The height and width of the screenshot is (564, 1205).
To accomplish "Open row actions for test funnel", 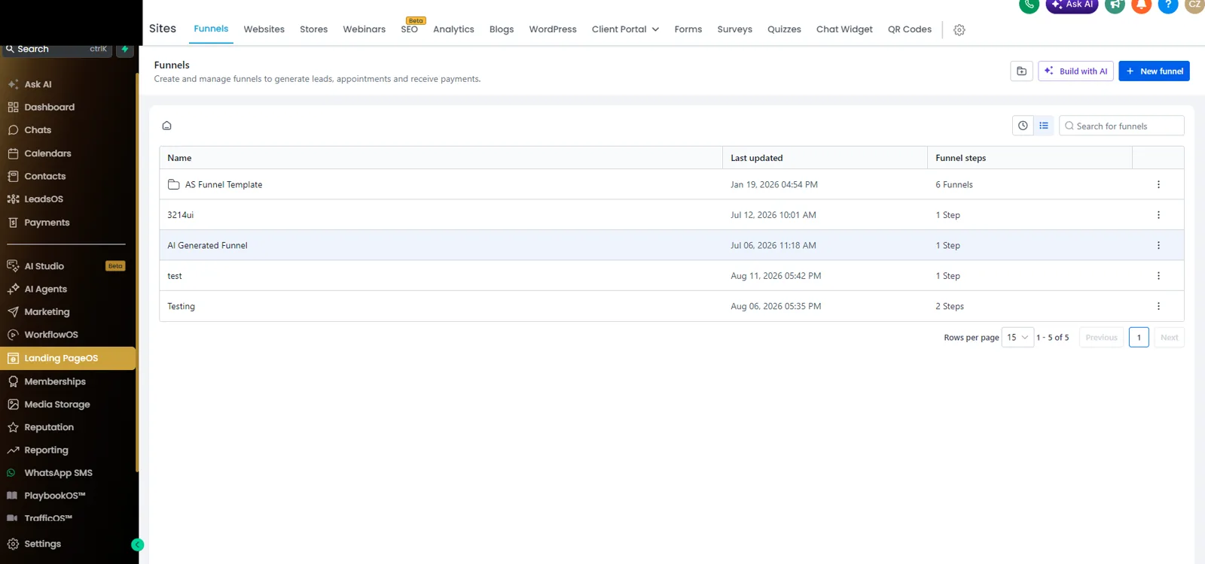I will pos(1158,276).
